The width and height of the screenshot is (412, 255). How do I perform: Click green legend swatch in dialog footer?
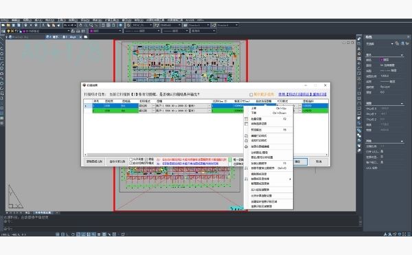point(230,159)
